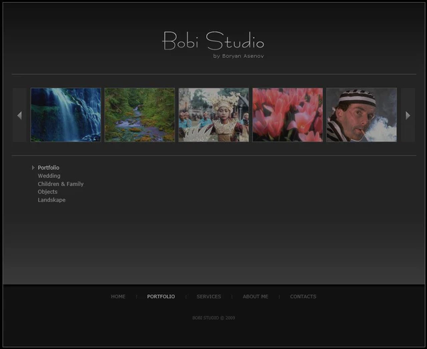
Task: Open ABOUT ME in the footer menu
Action: [x=256, y=296]
